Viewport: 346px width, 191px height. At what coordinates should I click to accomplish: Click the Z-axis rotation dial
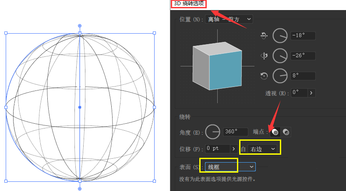[x=280, y=76]
